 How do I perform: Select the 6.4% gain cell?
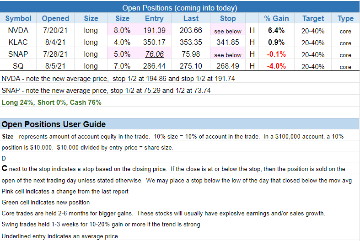tap(276, 30)
